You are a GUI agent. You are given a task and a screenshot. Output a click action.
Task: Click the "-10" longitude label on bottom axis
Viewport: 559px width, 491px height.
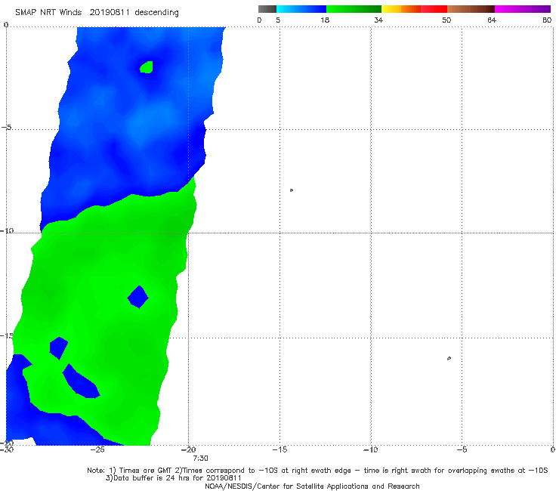coord(371,450)
